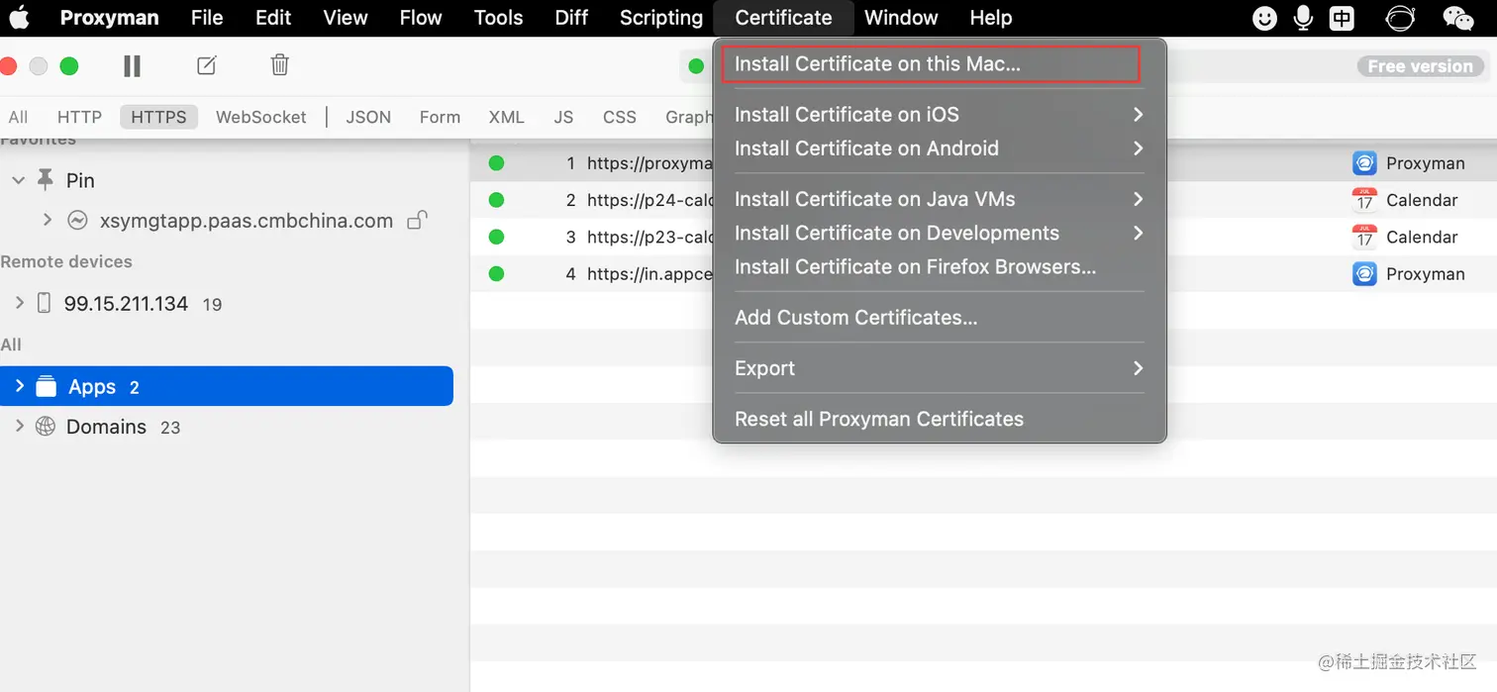
Task: Select Reset all Proxyman Certificates
Action: [x=879, y=419]
